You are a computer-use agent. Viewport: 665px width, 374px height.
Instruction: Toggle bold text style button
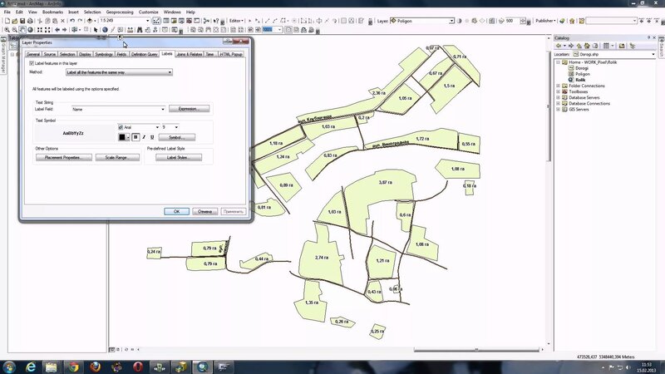[135, 137]
